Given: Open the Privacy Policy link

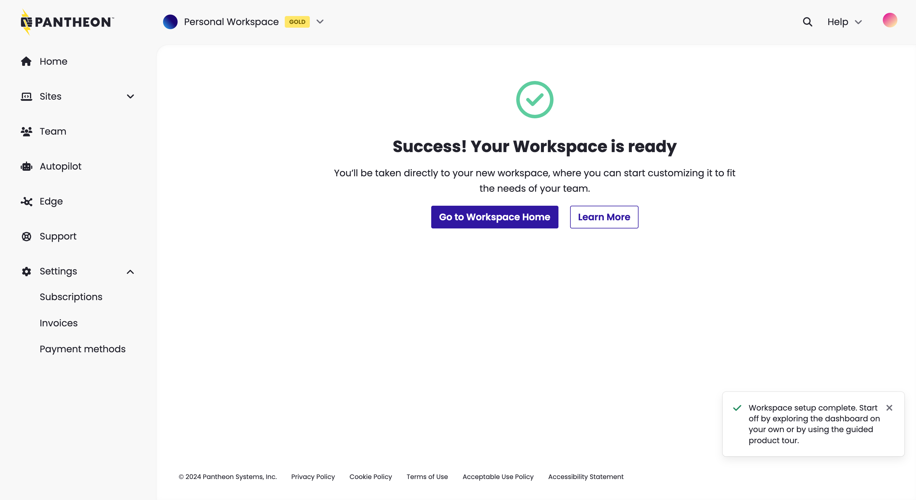Looking at the screenshot, I should 313,477.
